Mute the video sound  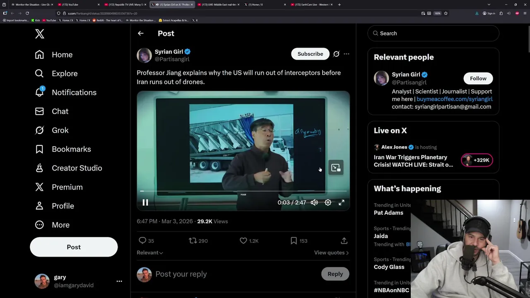[x=315, y=202]
